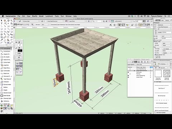Switch to Render tab in Object Info
The height and width of the screenshot is (129, 172).
(167, 20)
